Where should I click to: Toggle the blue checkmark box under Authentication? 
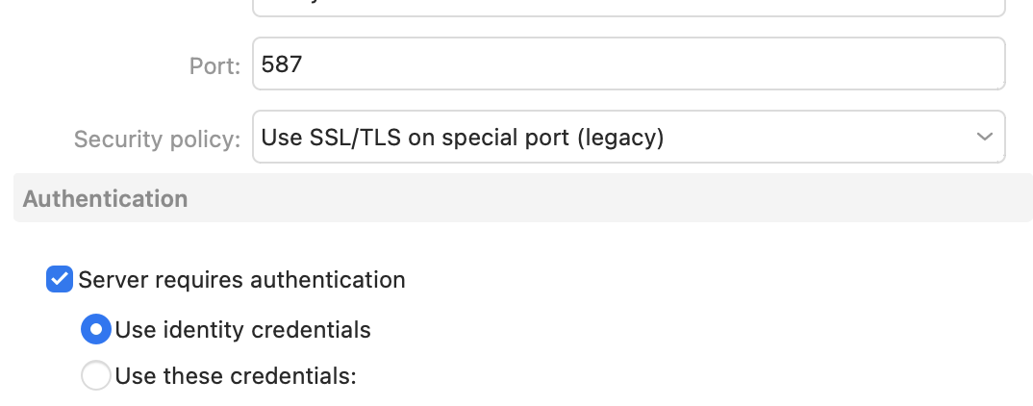click(x=60, y=280)
